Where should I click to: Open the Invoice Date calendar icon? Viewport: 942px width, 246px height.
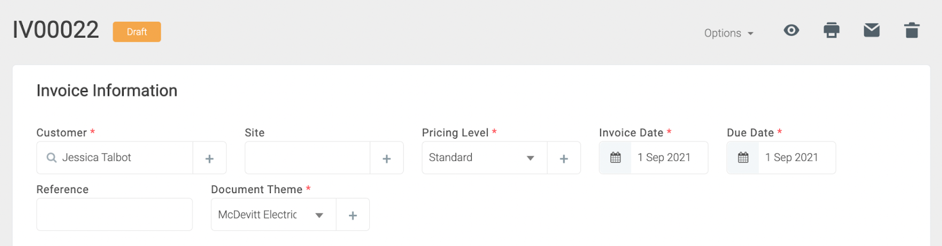pyautogui.click(x=615, y=158)
